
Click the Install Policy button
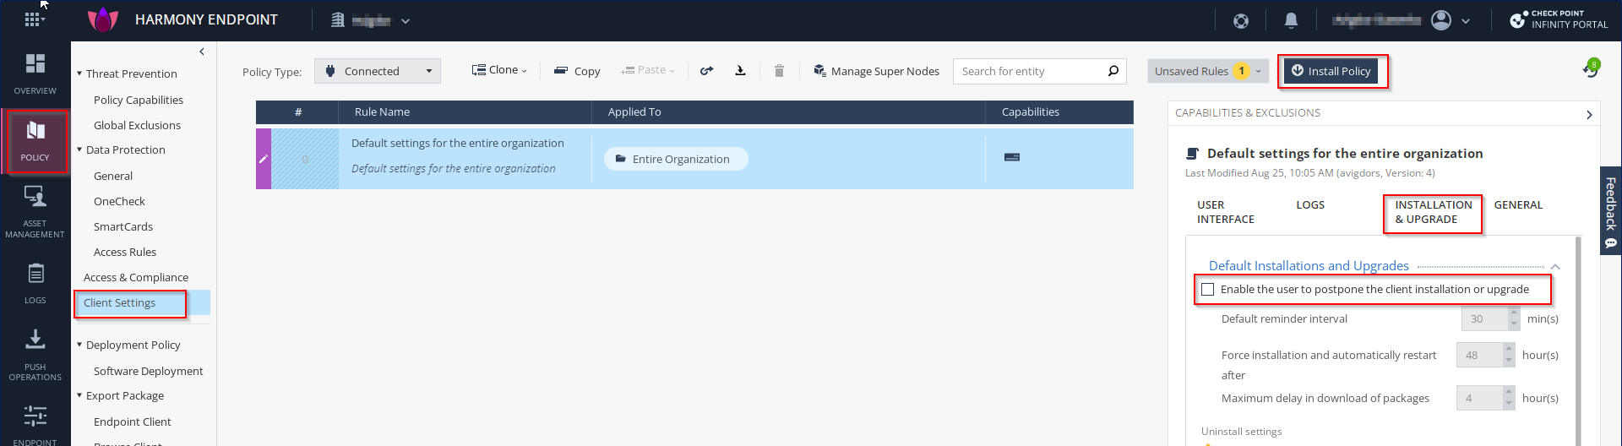(x=1331, y=71)
